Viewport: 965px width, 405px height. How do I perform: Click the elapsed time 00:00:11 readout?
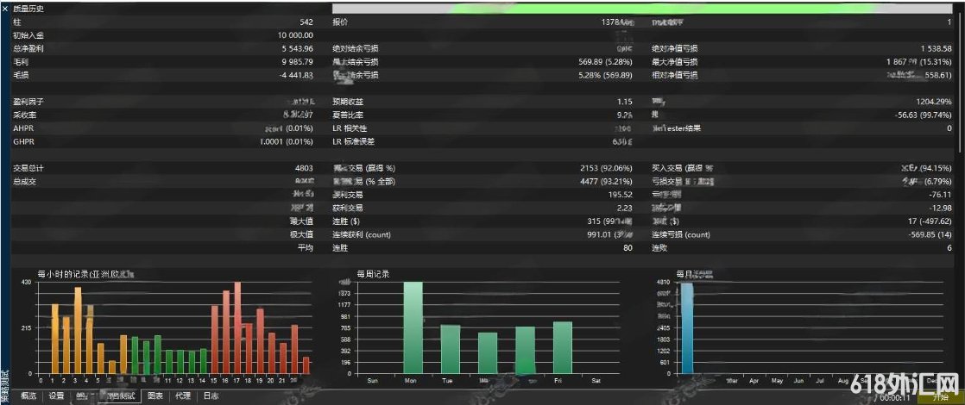(x=895, y=397)
